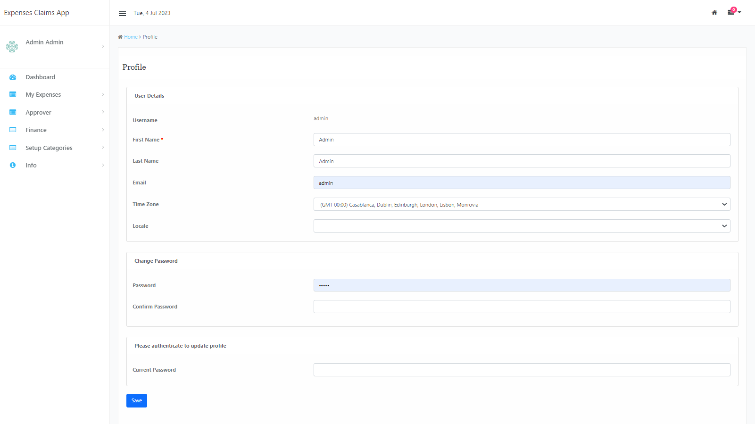
Task: Click the Admin Admin user avatar
Action: [x=12, y=46]
